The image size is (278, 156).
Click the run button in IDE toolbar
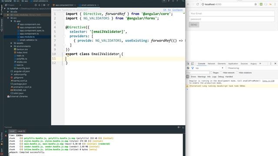(x=169, y=1)
